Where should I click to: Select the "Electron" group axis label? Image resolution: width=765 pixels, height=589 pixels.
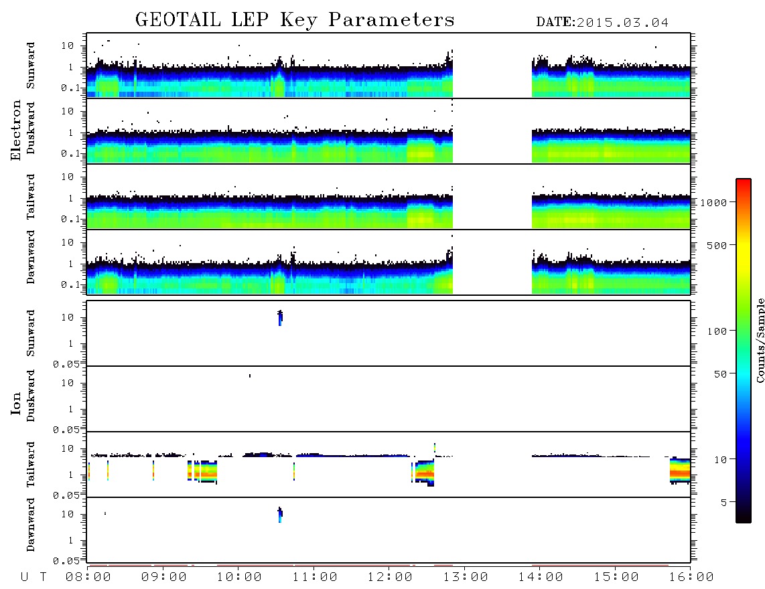click(15, 131)
